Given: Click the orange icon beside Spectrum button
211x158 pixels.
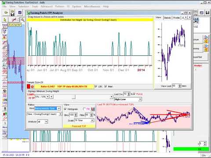Looking at the screenshot, I should 206,41.
